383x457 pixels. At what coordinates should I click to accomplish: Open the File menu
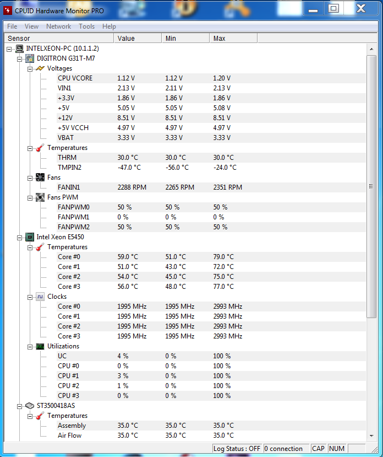click(12, 26)
